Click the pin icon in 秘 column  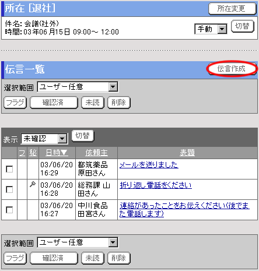tap(33, 184)
